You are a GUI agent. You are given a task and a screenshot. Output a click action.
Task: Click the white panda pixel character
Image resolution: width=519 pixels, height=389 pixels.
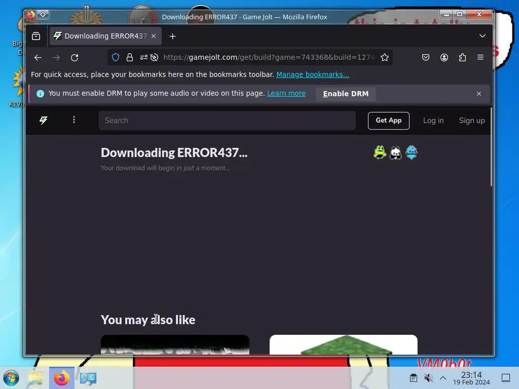395,153
